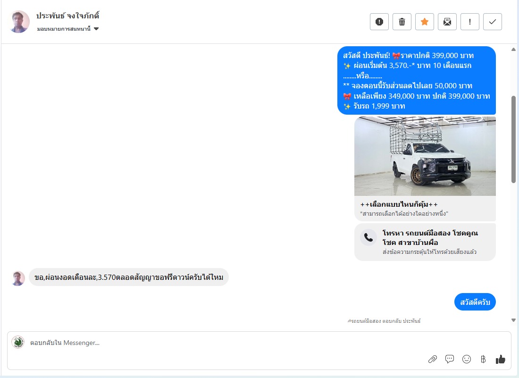Send a thumbs-up like
Screen dimensions: 519x378
[x=501, y=359]
